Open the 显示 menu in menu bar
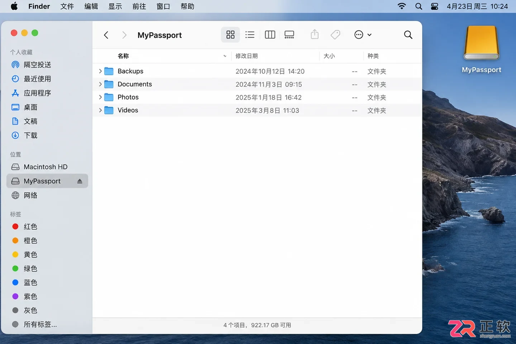The width and height of the screenshot is (516, 344). (115, 6)
